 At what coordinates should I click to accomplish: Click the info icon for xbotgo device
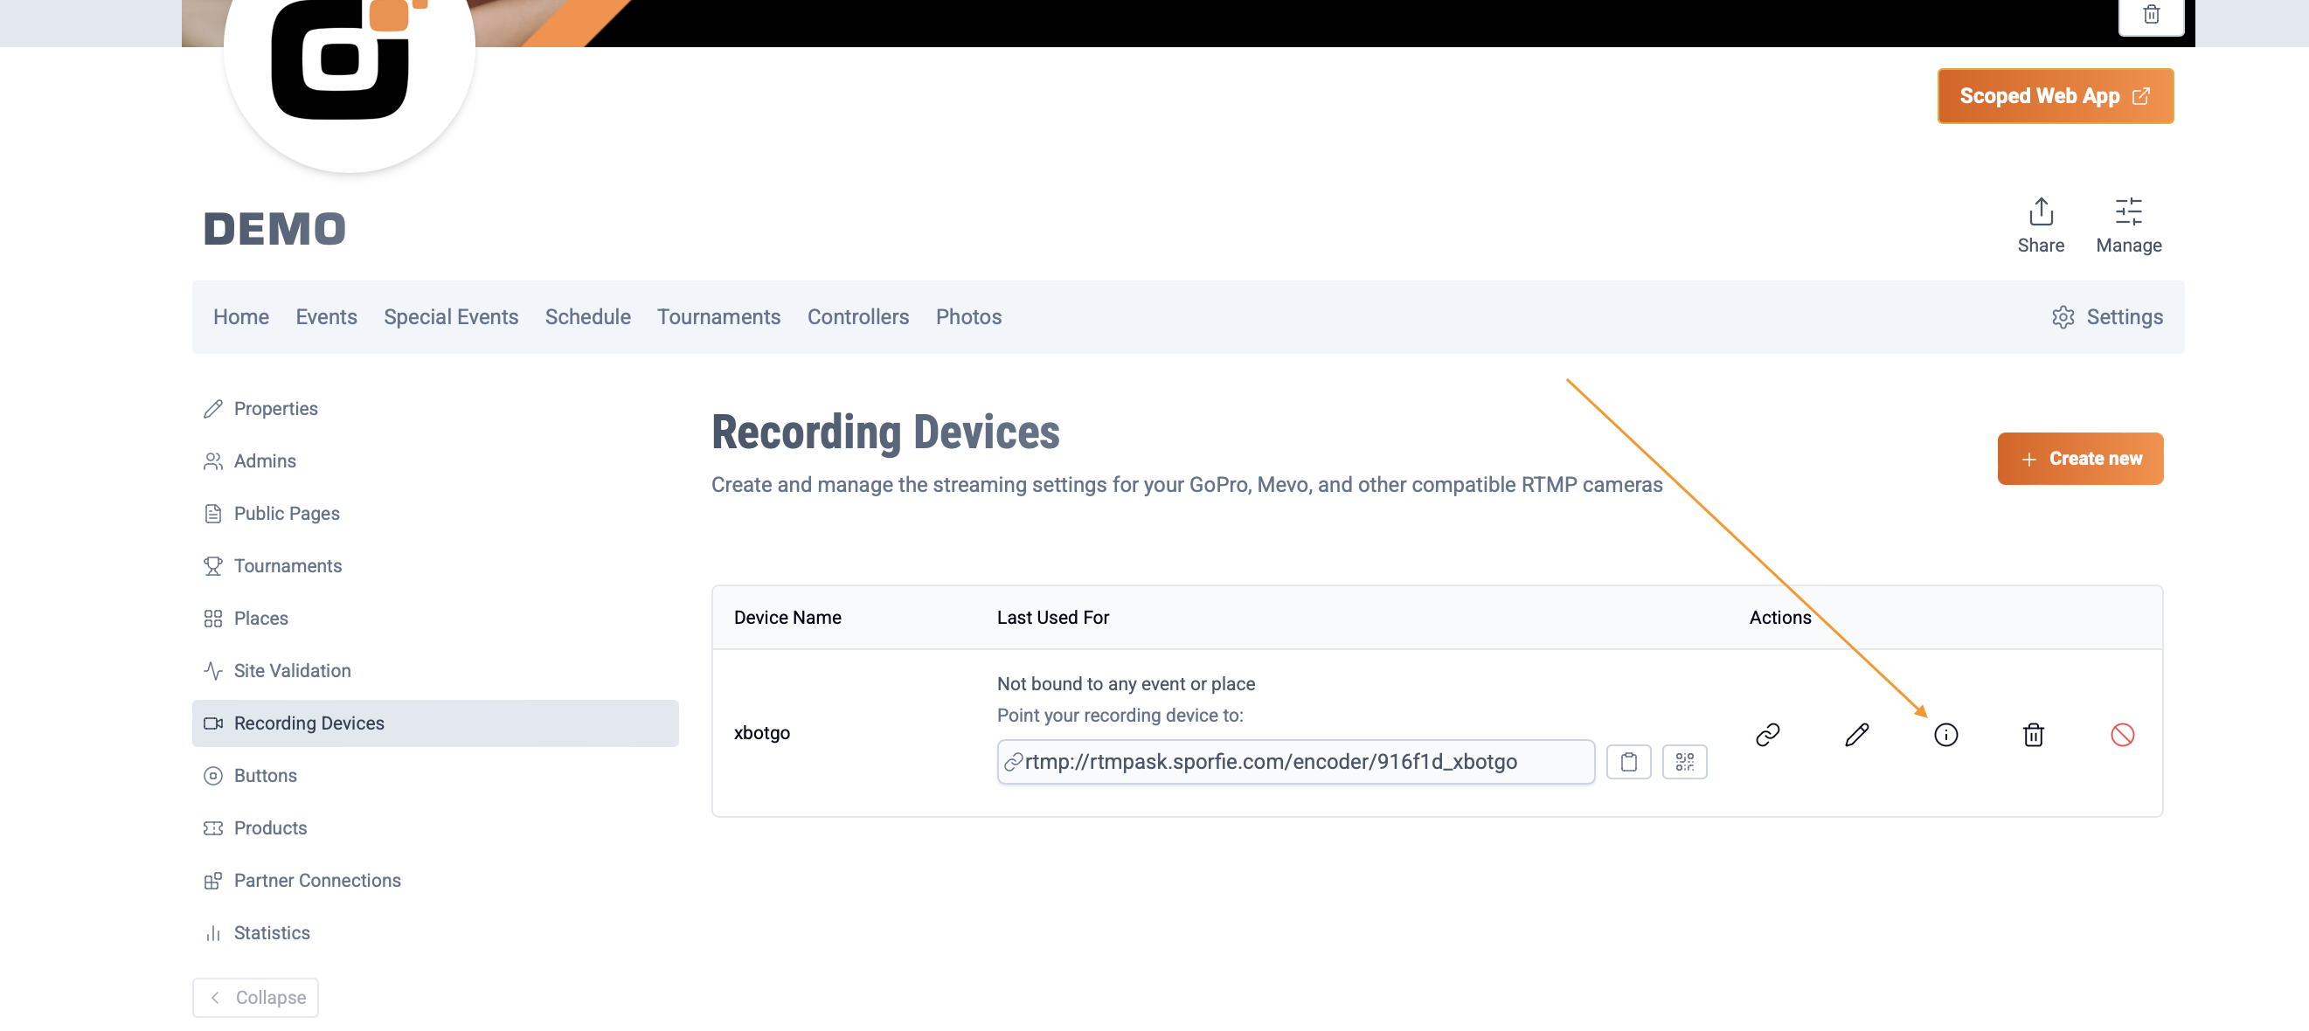1945,735
